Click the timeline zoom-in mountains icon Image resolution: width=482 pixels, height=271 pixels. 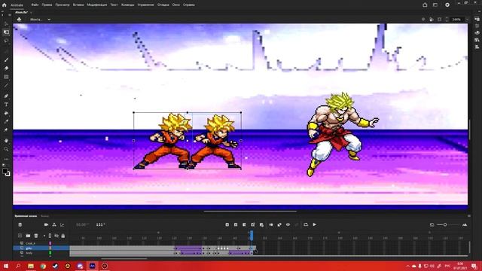(x=465, y=224)
